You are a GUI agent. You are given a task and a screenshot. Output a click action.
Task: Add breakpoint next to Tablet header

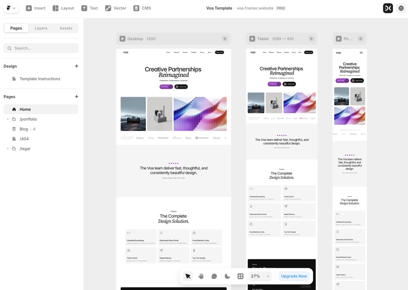click(311, 39)
